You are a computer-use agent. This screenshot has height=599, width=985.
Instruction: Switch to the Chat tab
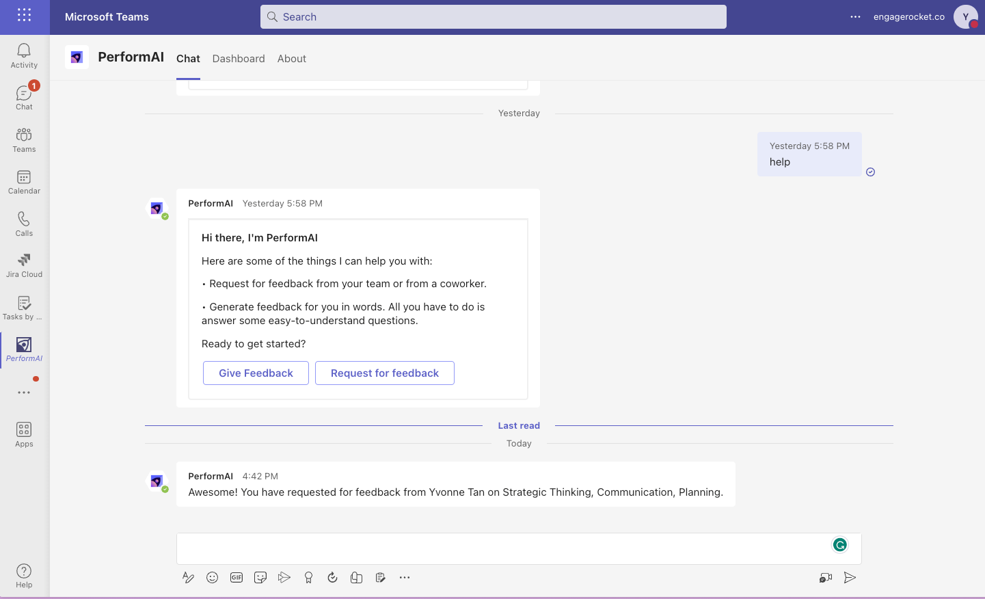[188, 59]
